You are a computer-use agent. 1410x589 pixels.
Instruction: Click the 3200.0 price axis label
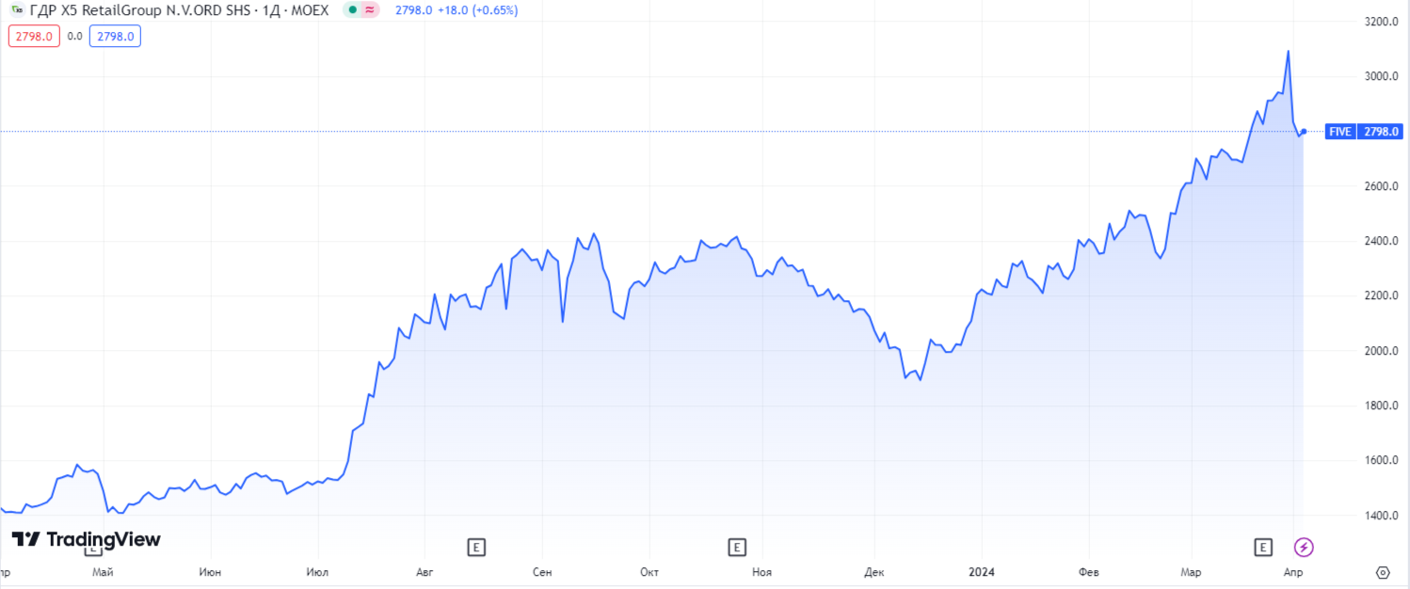(x=1381, y=21)
